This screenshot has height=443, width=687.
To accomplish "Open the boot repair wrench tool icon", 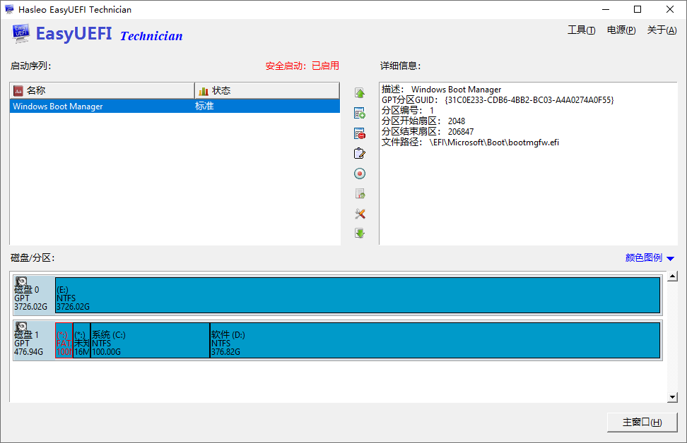I will click(x=360, y=214).
